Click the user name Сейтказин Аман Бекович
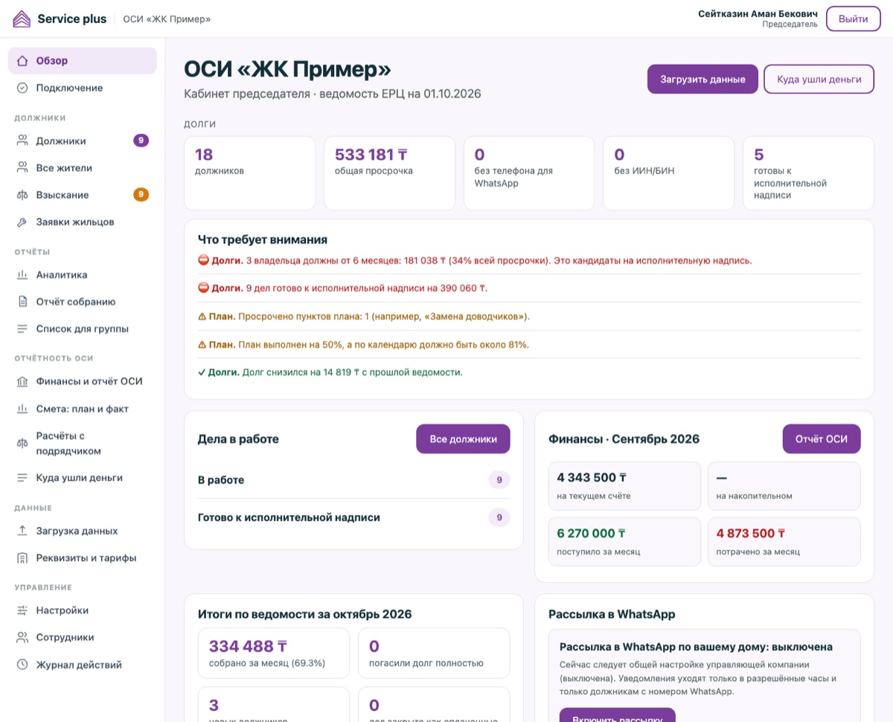This screenshot has width=893, height=722. tap(758, 13)
